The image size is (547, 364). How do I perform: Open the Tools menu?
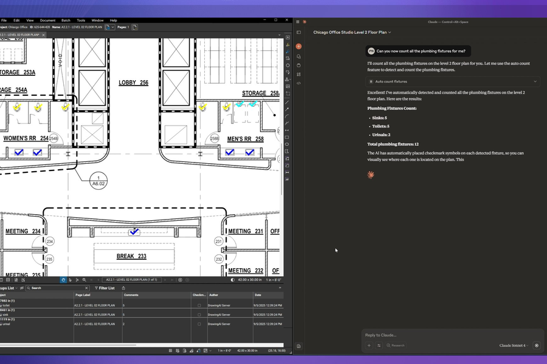[x=81, y=21]
